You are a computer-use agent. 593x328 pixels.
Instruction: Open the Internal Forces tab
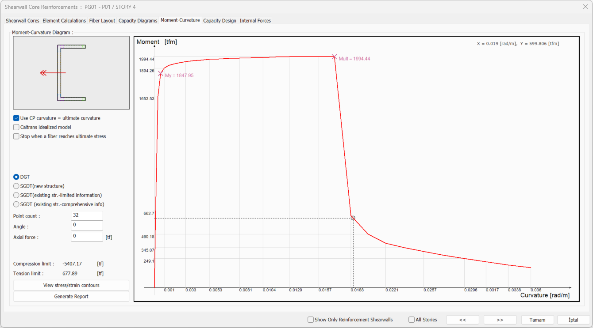tap(255, 21)
